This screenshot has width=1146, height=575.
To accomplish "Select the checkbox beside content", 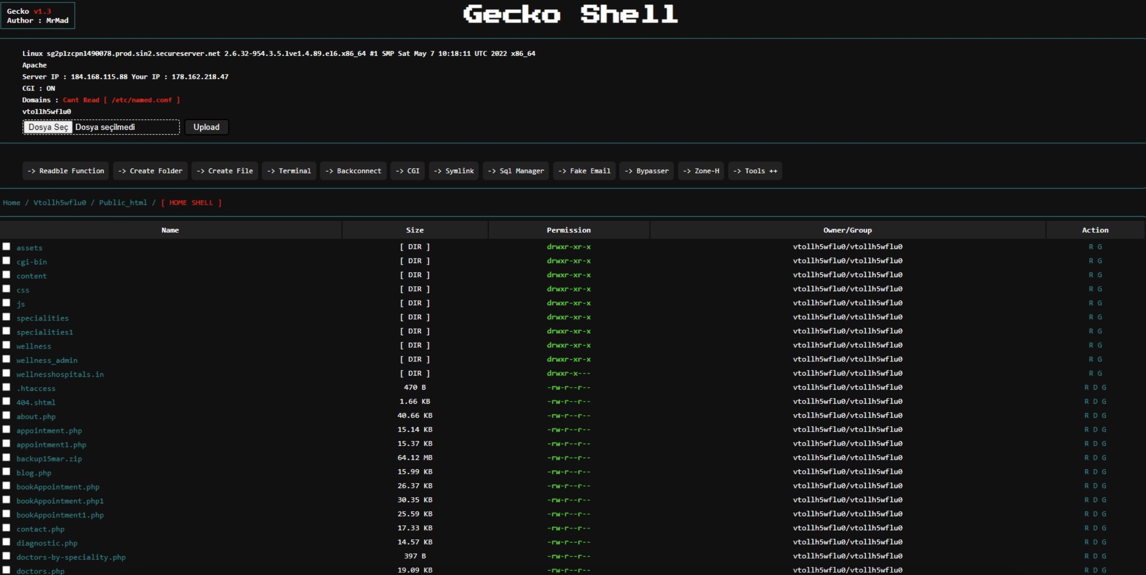I will click(x=6, y=274).
